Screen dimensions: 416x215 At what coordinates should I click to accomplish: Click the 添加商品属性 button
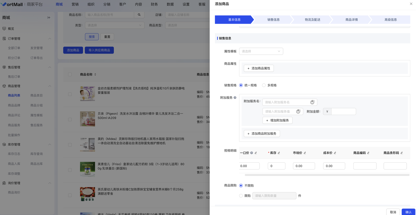pos(259,68)
